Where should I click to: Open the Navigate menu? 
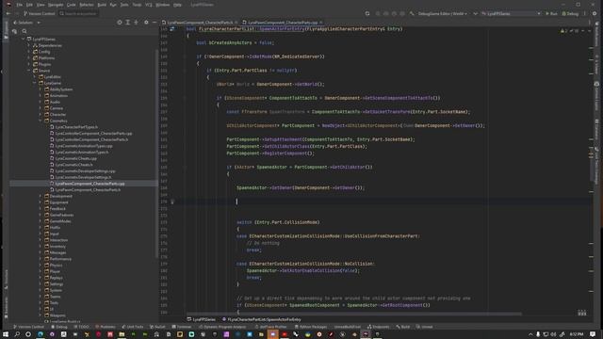click(x=56, y=5)
